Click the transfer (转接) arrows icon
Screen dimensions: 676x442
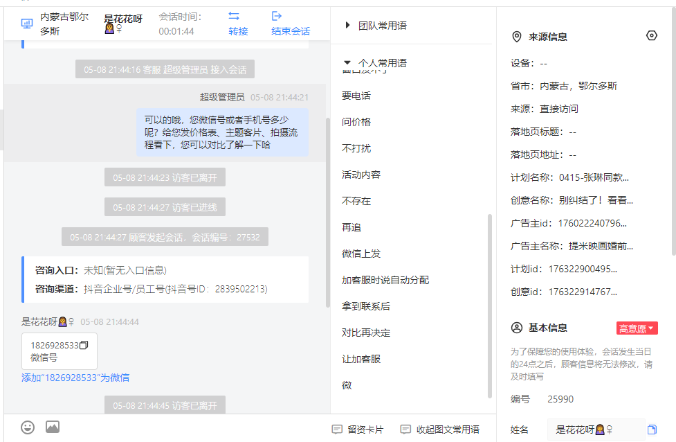(x=234, y=17)
